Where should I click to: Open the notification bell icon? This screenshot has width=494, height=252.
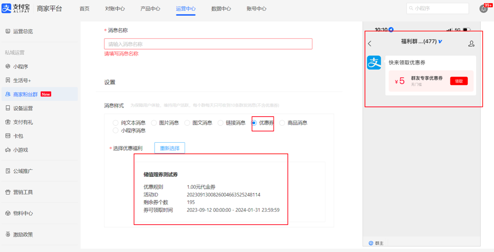[x=484, y=9]
